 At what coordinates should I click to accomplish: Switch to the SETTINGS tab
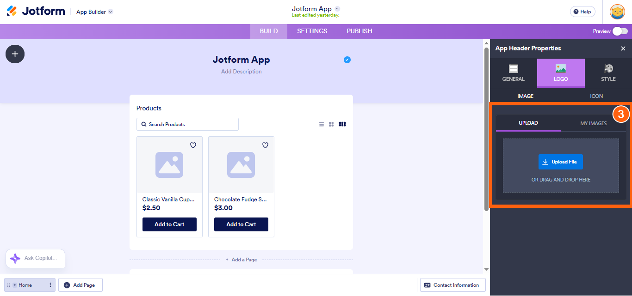pyautogui.click(x=312, y=31)
